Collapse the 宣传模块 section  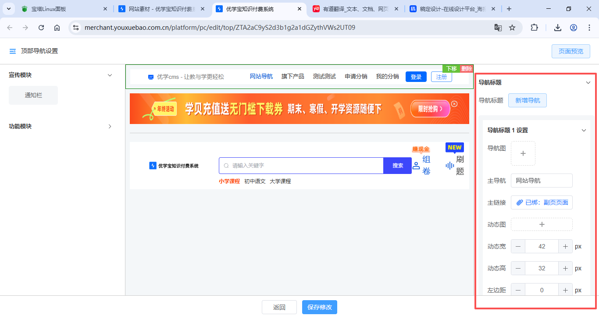[x=110, y=75]
